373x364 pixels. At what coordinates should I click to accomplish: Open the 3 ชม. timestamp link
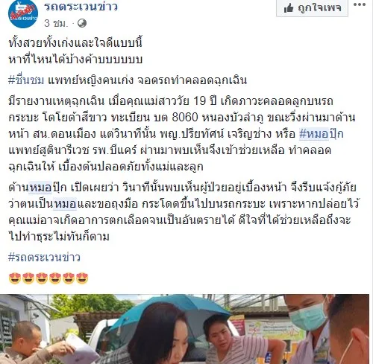tap(56, 23)
